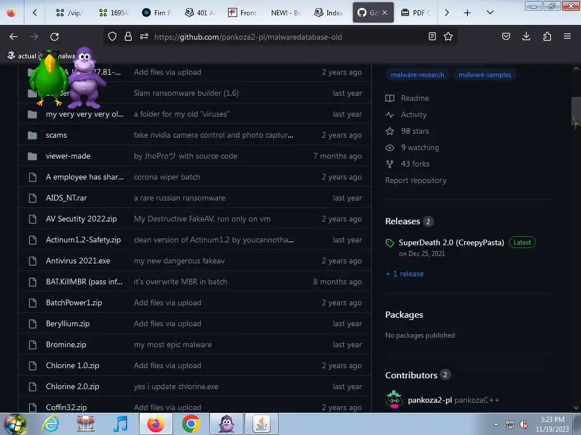This screenshot has height=435, width=581.
Task: Save page to Pocket
Action: (x=506, y=36)
